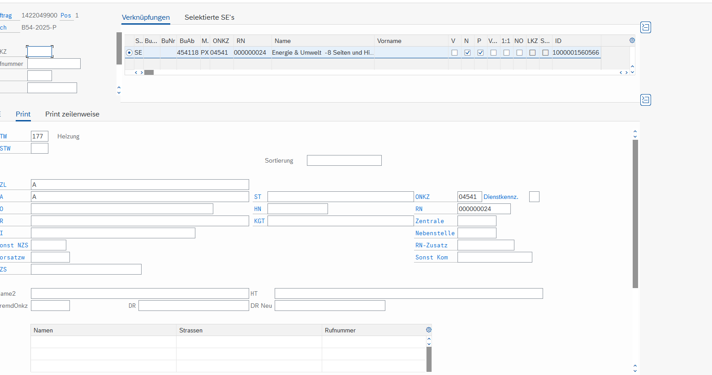Open the Print zeilenweise tab
Viewport: 712px width, 375px height.
(x=72, y=114)
